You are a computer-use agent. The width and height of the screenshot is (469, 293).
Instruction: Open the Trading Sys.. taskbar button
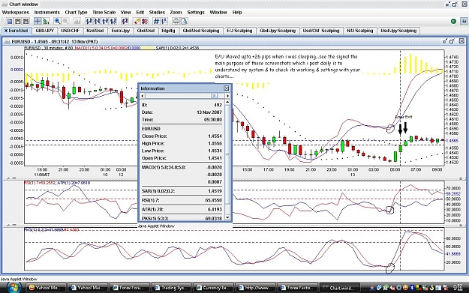tap(171, 288)
